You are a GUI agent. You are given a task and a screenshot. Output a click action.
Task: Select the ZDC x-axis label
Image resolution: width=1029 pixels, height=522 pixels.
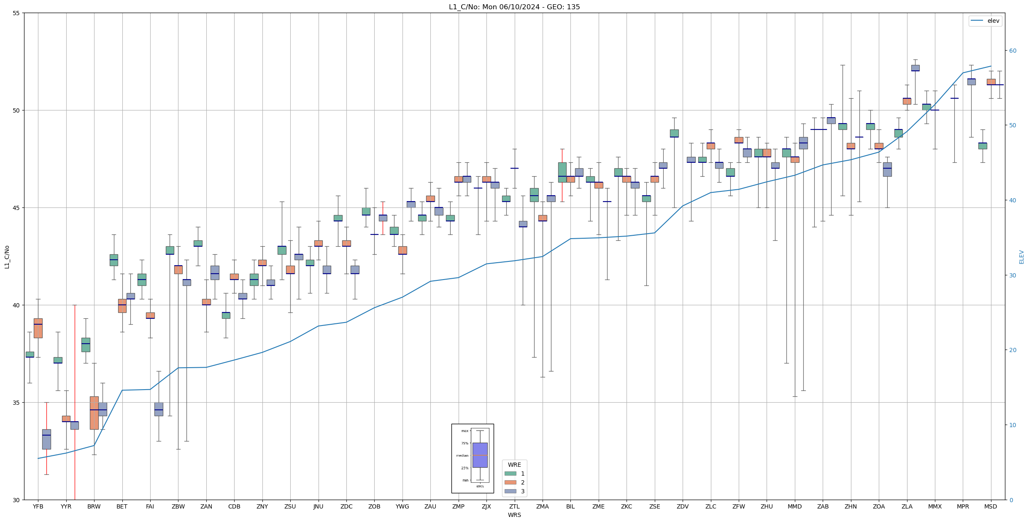pos(346,506)
